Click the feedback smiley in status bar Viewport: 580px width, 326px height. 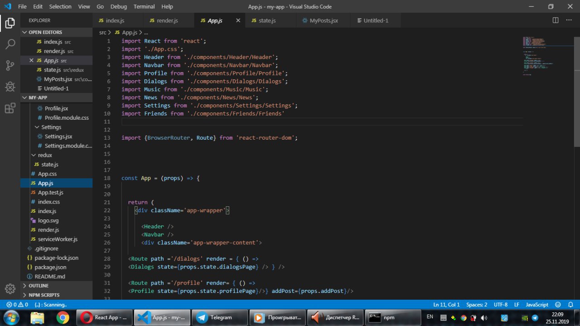pos(558,305)
